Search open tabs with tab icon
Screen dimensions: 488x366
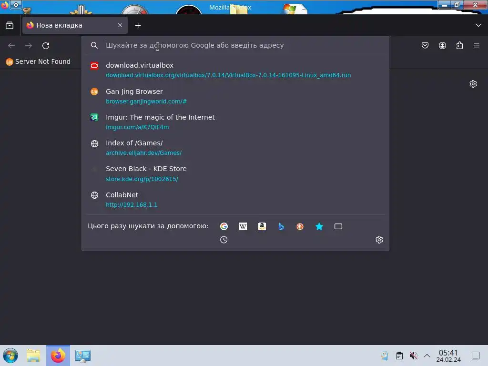click(x=338, y=226)
